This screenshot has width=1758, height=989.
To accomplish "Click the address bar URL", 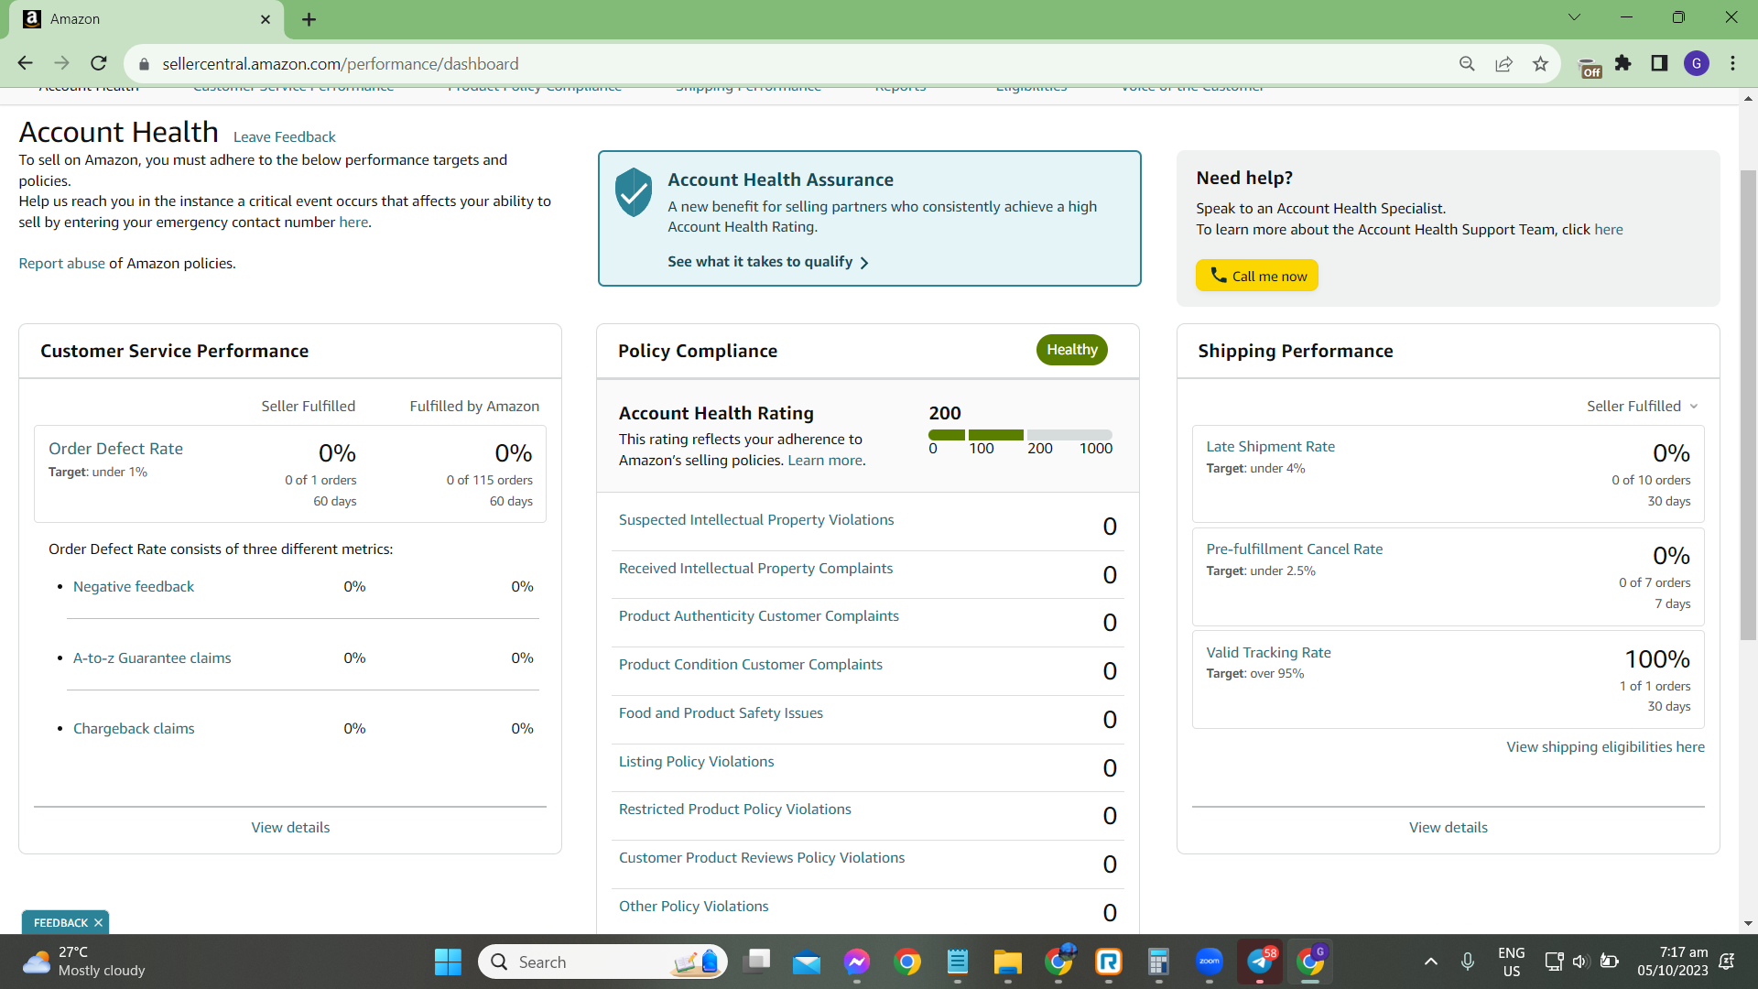I will coord(341,64).
